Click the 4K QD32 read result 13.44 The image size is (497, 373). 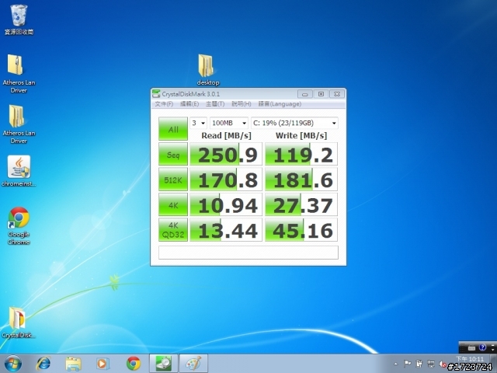(226, 230)
